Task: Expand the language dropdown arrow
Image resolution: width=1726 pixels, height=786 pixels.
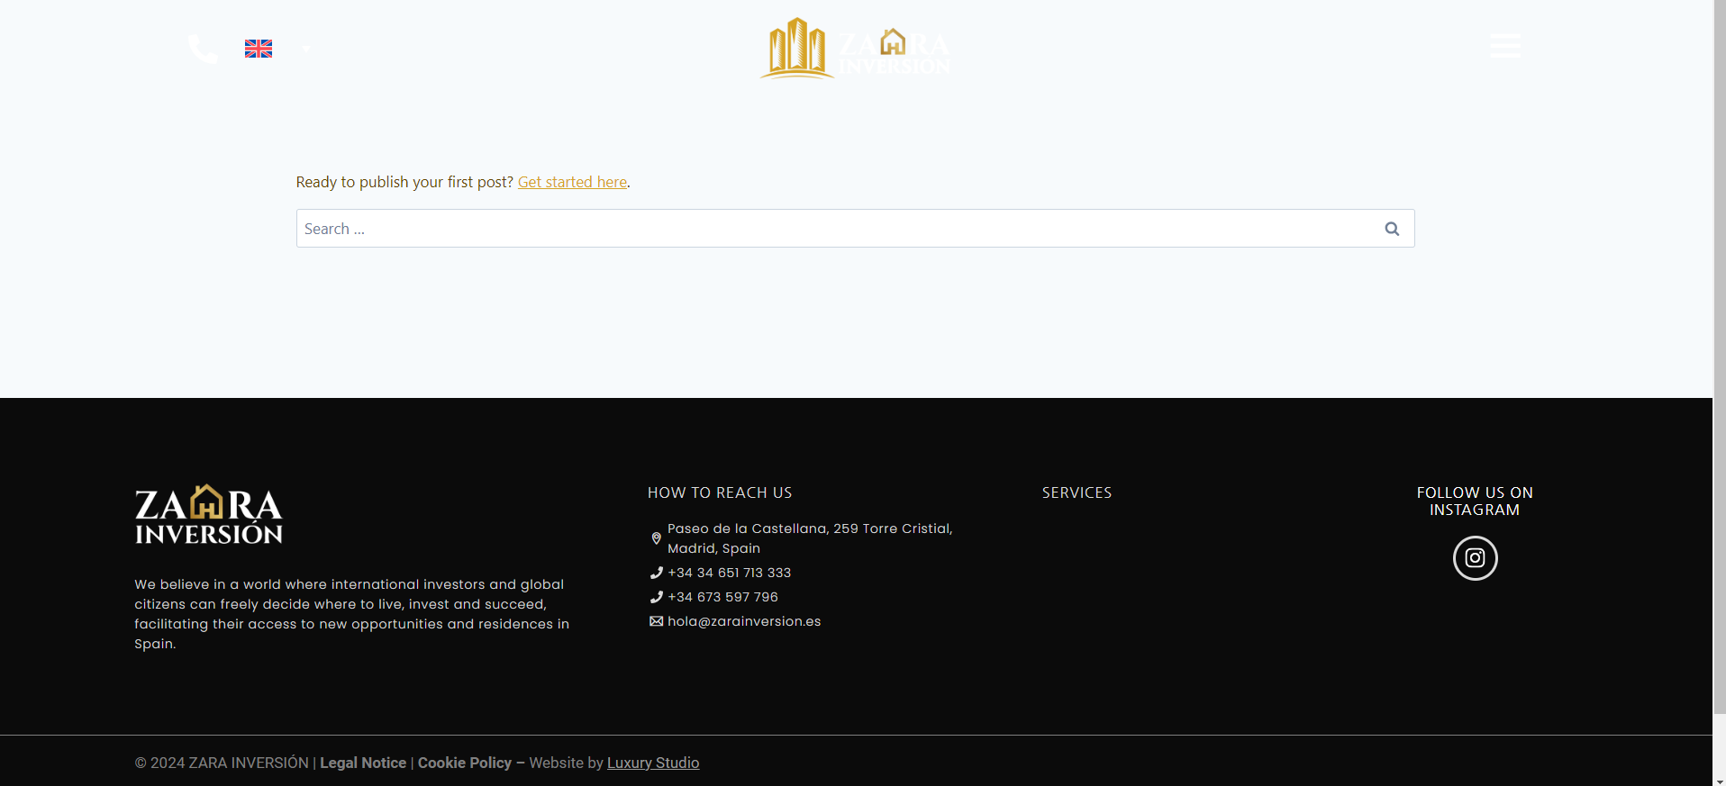Action: tap(306, 50)
